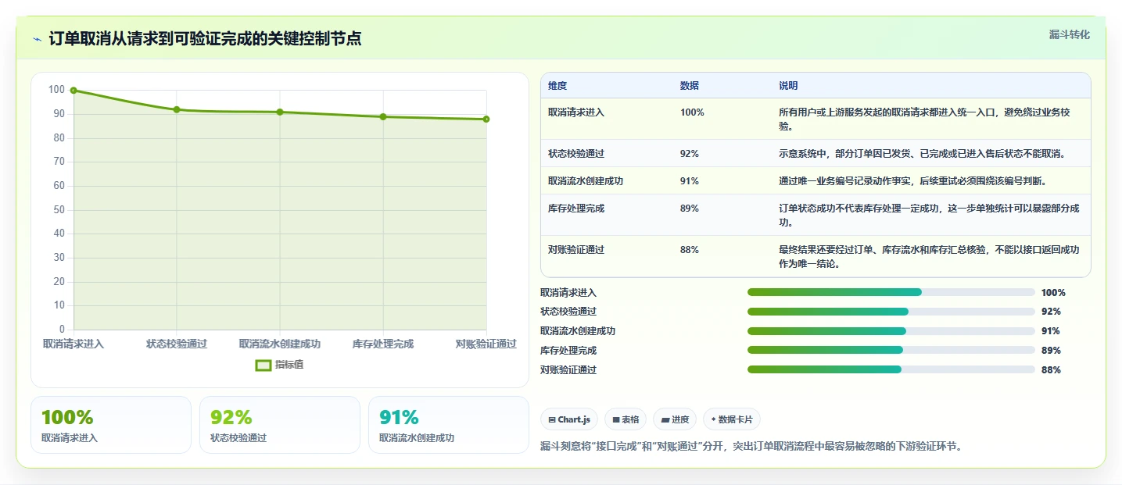Click the chart data point for 库存处理完成
The height and width of the screenshot is (485, 1122).
[383, 116]
